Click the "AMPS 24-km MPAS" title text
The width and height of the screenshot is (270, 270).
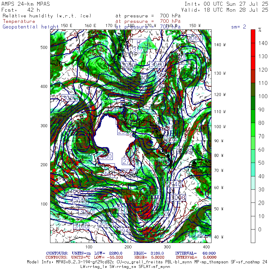26,4
